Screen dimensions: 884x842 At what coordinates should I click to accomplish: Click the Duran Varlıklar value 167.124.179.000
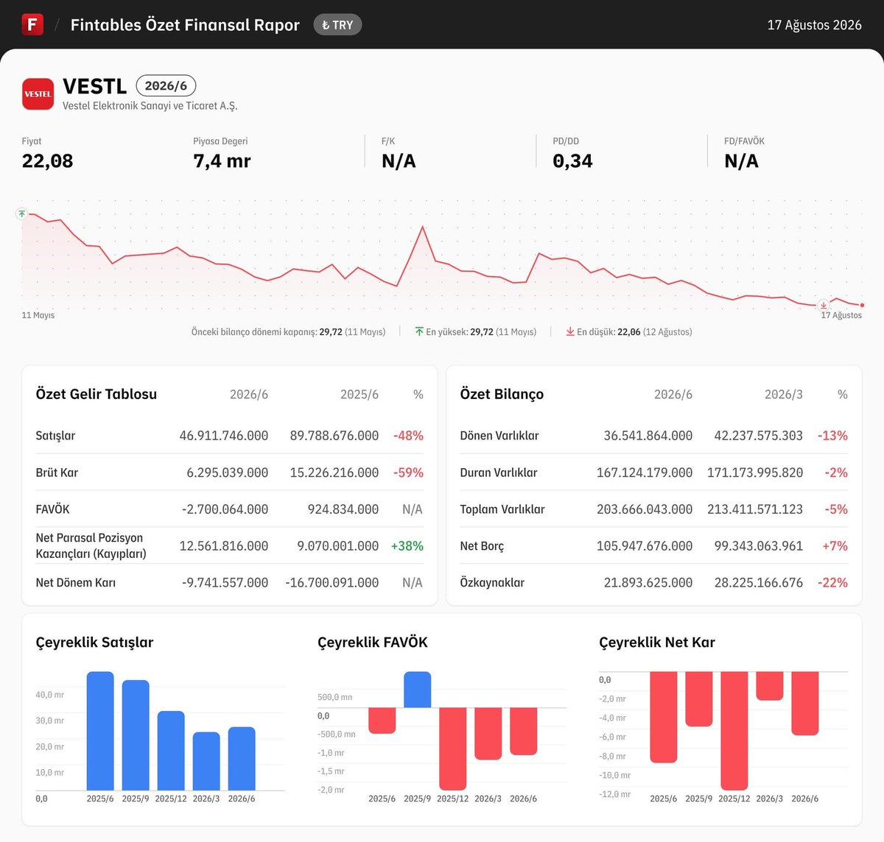click(x=645, y=473)
